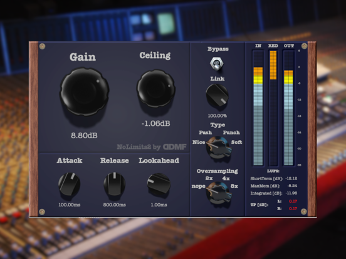Click the true peak R value 0.17
This screenshot has height=259, width=346.
pos(293,208)
